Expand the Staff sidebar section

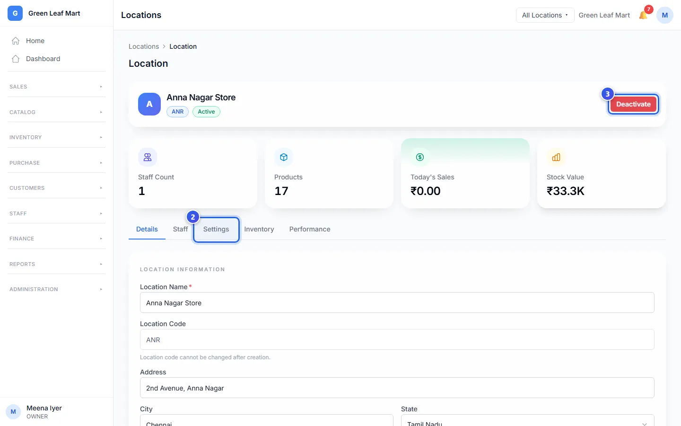(x=57, y=213)
